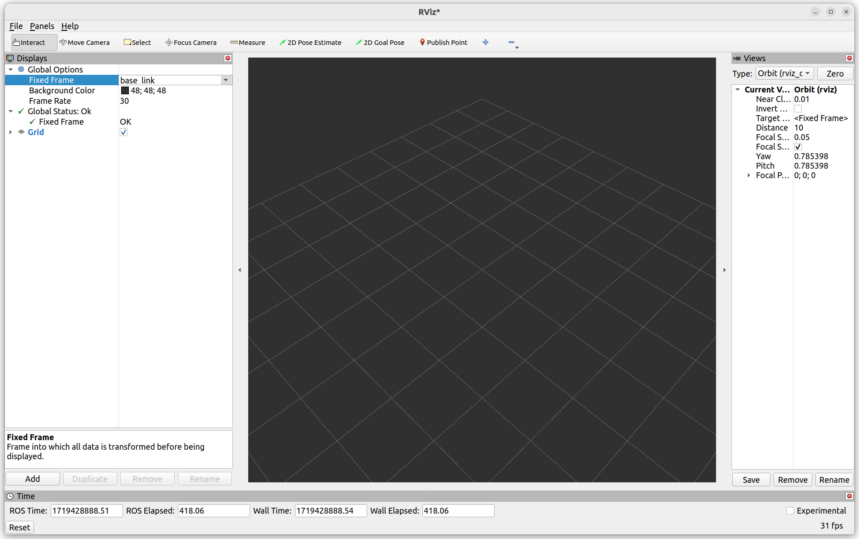Save the current view
The height and width of the screenshot is (539, 859).
(751, 480)
